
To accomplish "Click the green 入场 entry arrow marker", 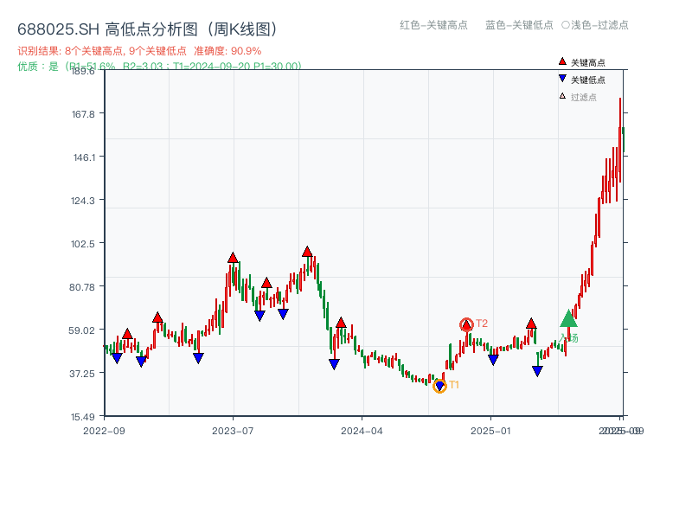I will [568, 322].
